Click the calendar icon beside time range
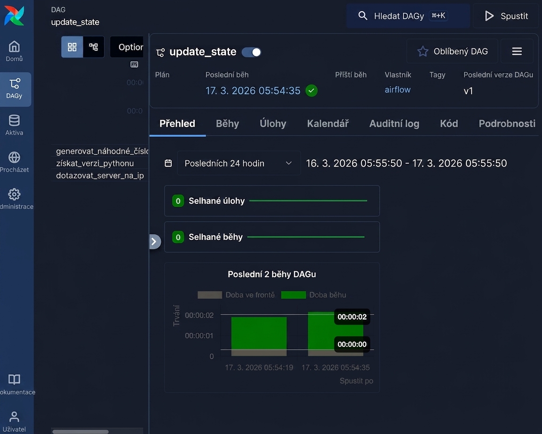 pos(168,163)
